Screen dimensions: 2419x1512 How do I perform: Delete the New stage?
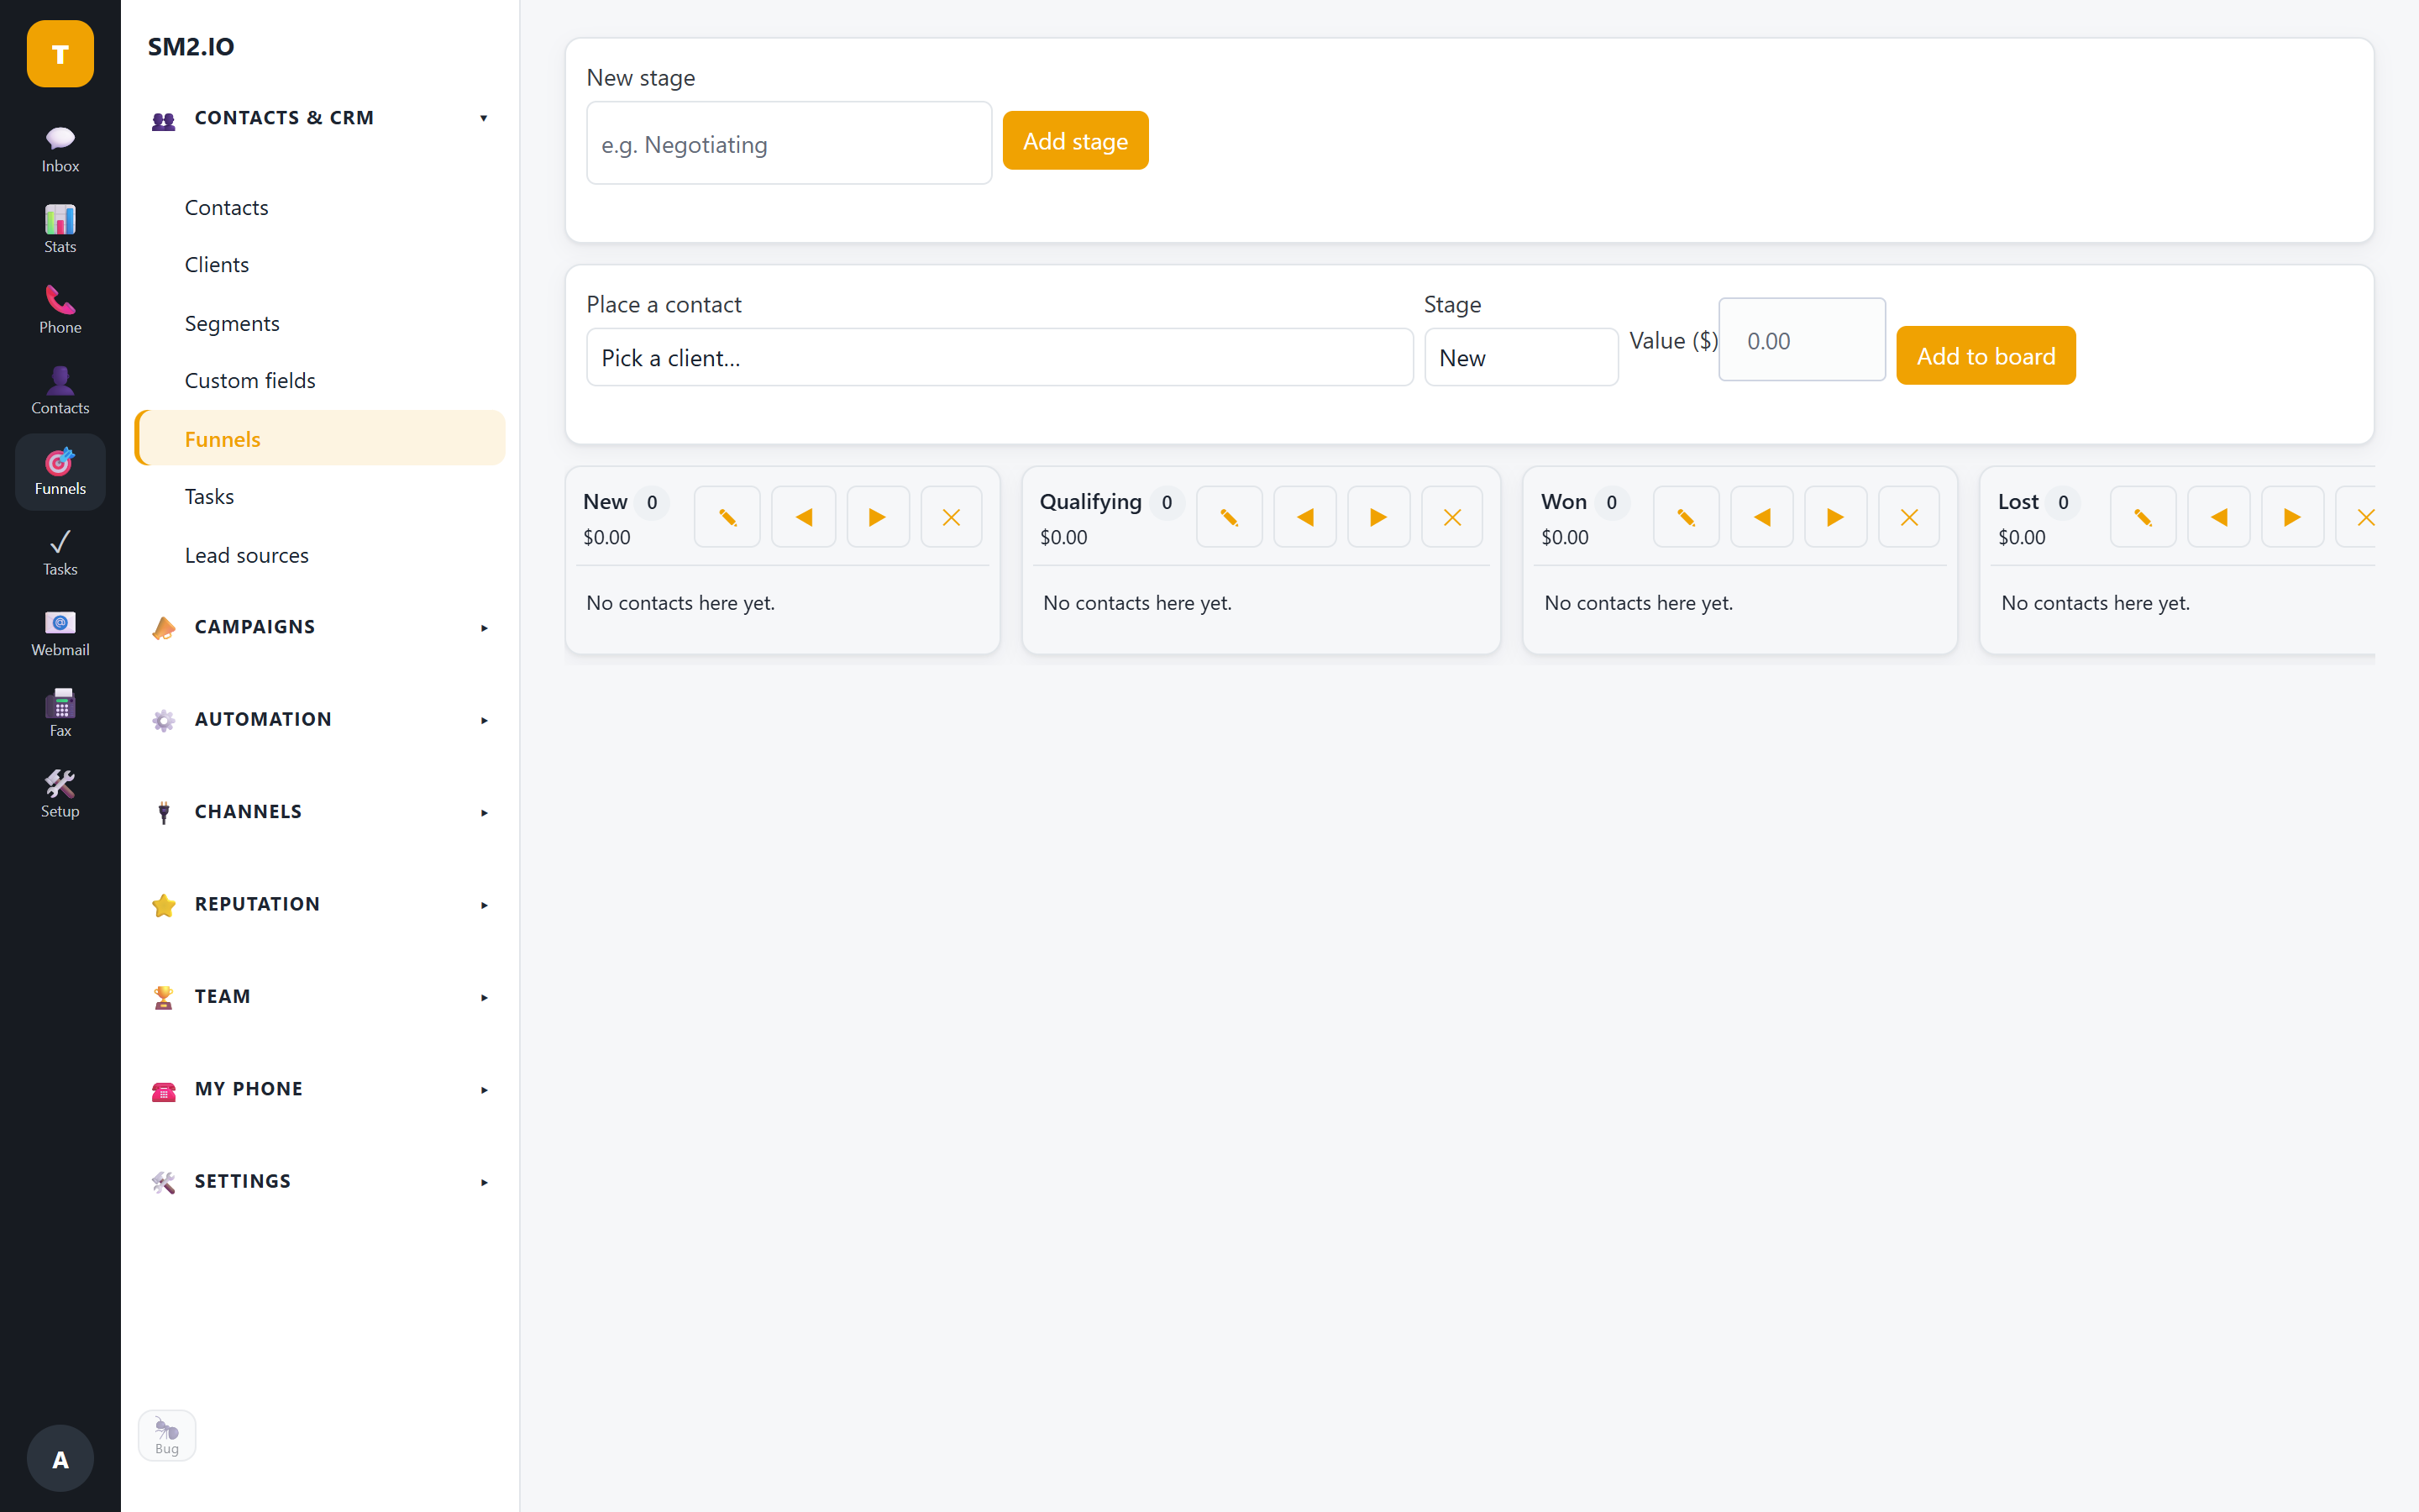click(951, 517)
